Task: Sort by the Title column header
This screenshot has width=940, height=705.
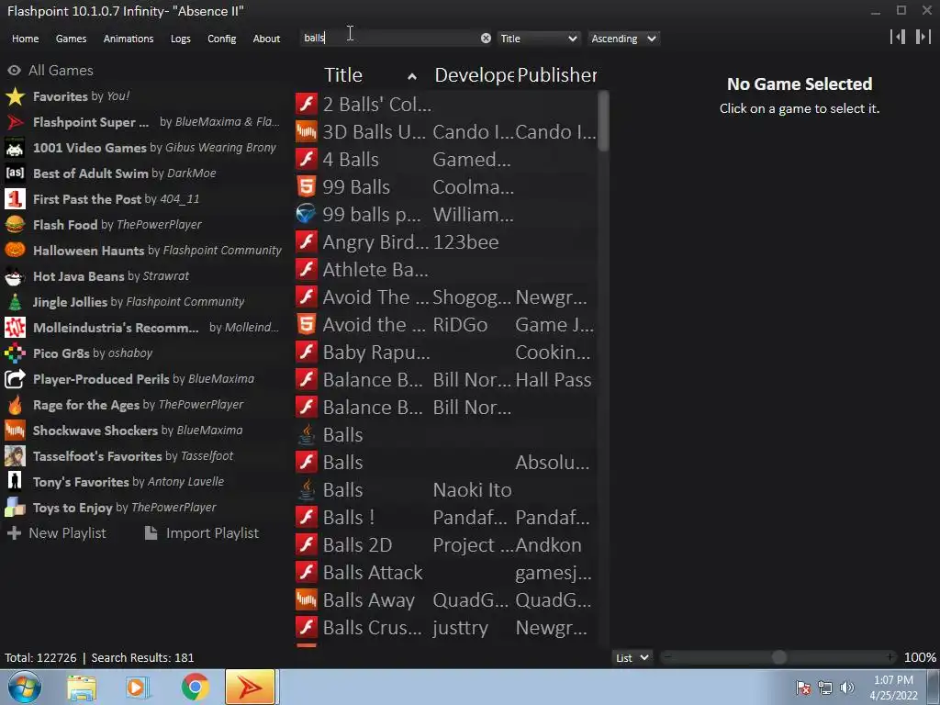Action: pyautogui.click(x=343, y=75)
